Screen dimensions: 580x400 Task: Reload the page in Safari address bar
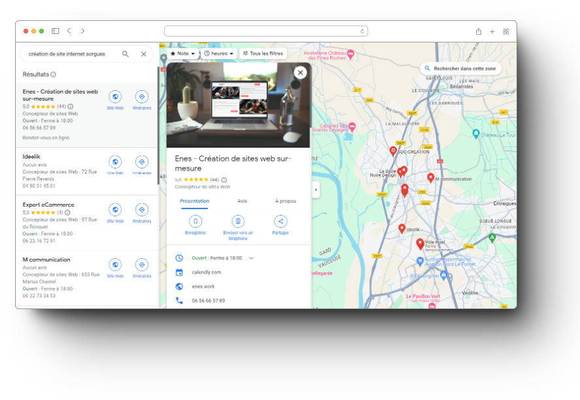pos(362,31)
